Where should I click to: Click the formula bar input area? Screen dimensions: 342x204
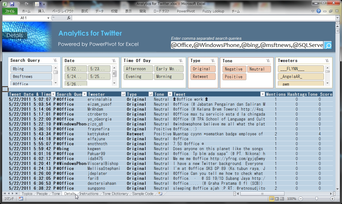(x=204, y=18)
